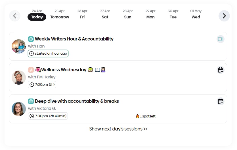Open Show next day's sessions link
This screenshot has width=237, height=150.
tap(118, 129)
